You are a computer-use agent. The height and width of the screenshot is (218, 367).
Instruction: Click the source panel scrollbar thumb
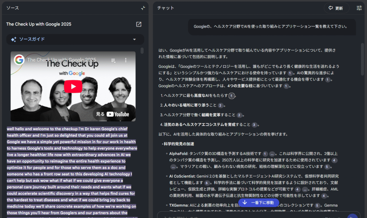coord(142,50)
